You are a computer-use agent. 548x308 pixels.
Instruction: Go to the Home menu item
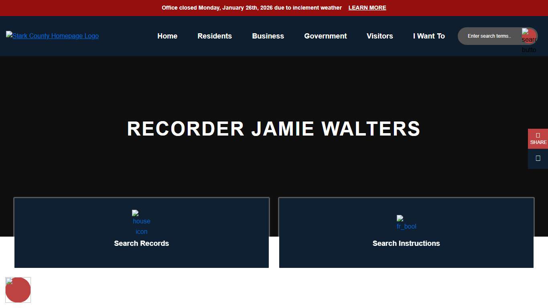pyautogui.click(x=167, y=36)
